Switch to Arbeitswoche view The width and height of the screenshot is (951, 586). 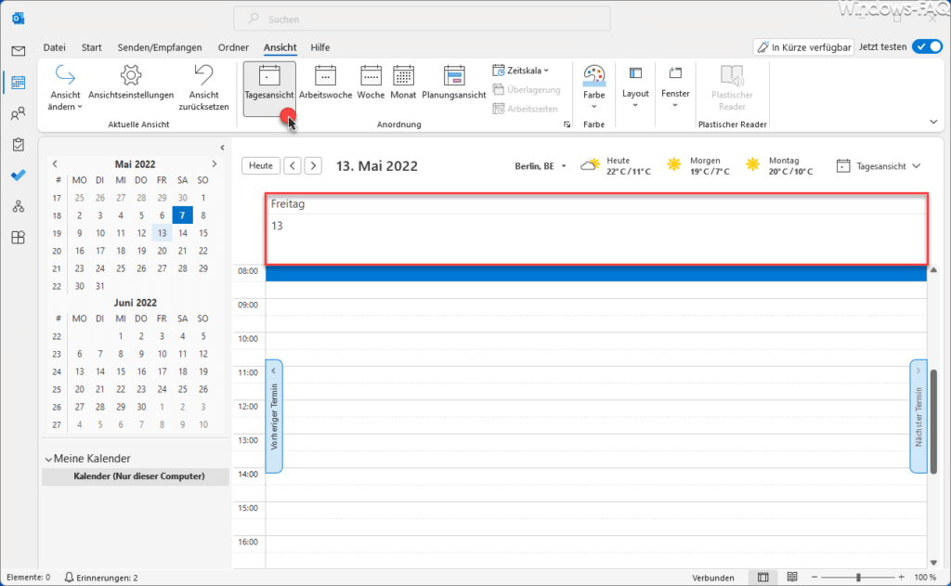325,83
